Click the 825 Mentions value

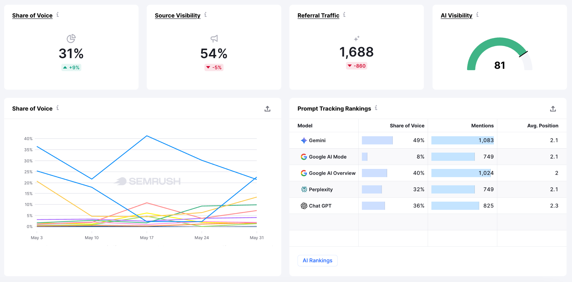coord(488,206)
